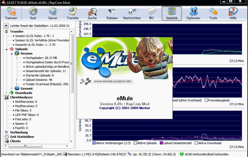This screenshot has height=157, width=248.
Task: Click the tree vertical scrollbar thumb
Action: (71, 64)
